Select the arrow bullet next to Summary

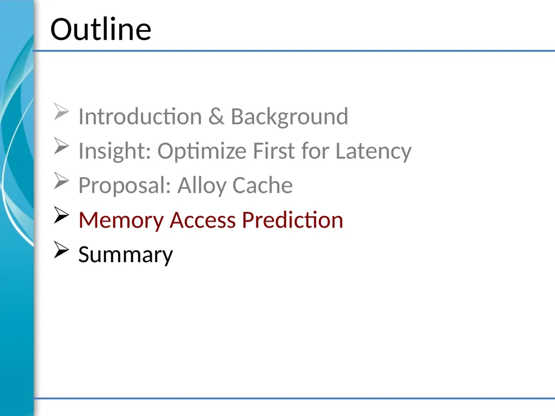61,249
